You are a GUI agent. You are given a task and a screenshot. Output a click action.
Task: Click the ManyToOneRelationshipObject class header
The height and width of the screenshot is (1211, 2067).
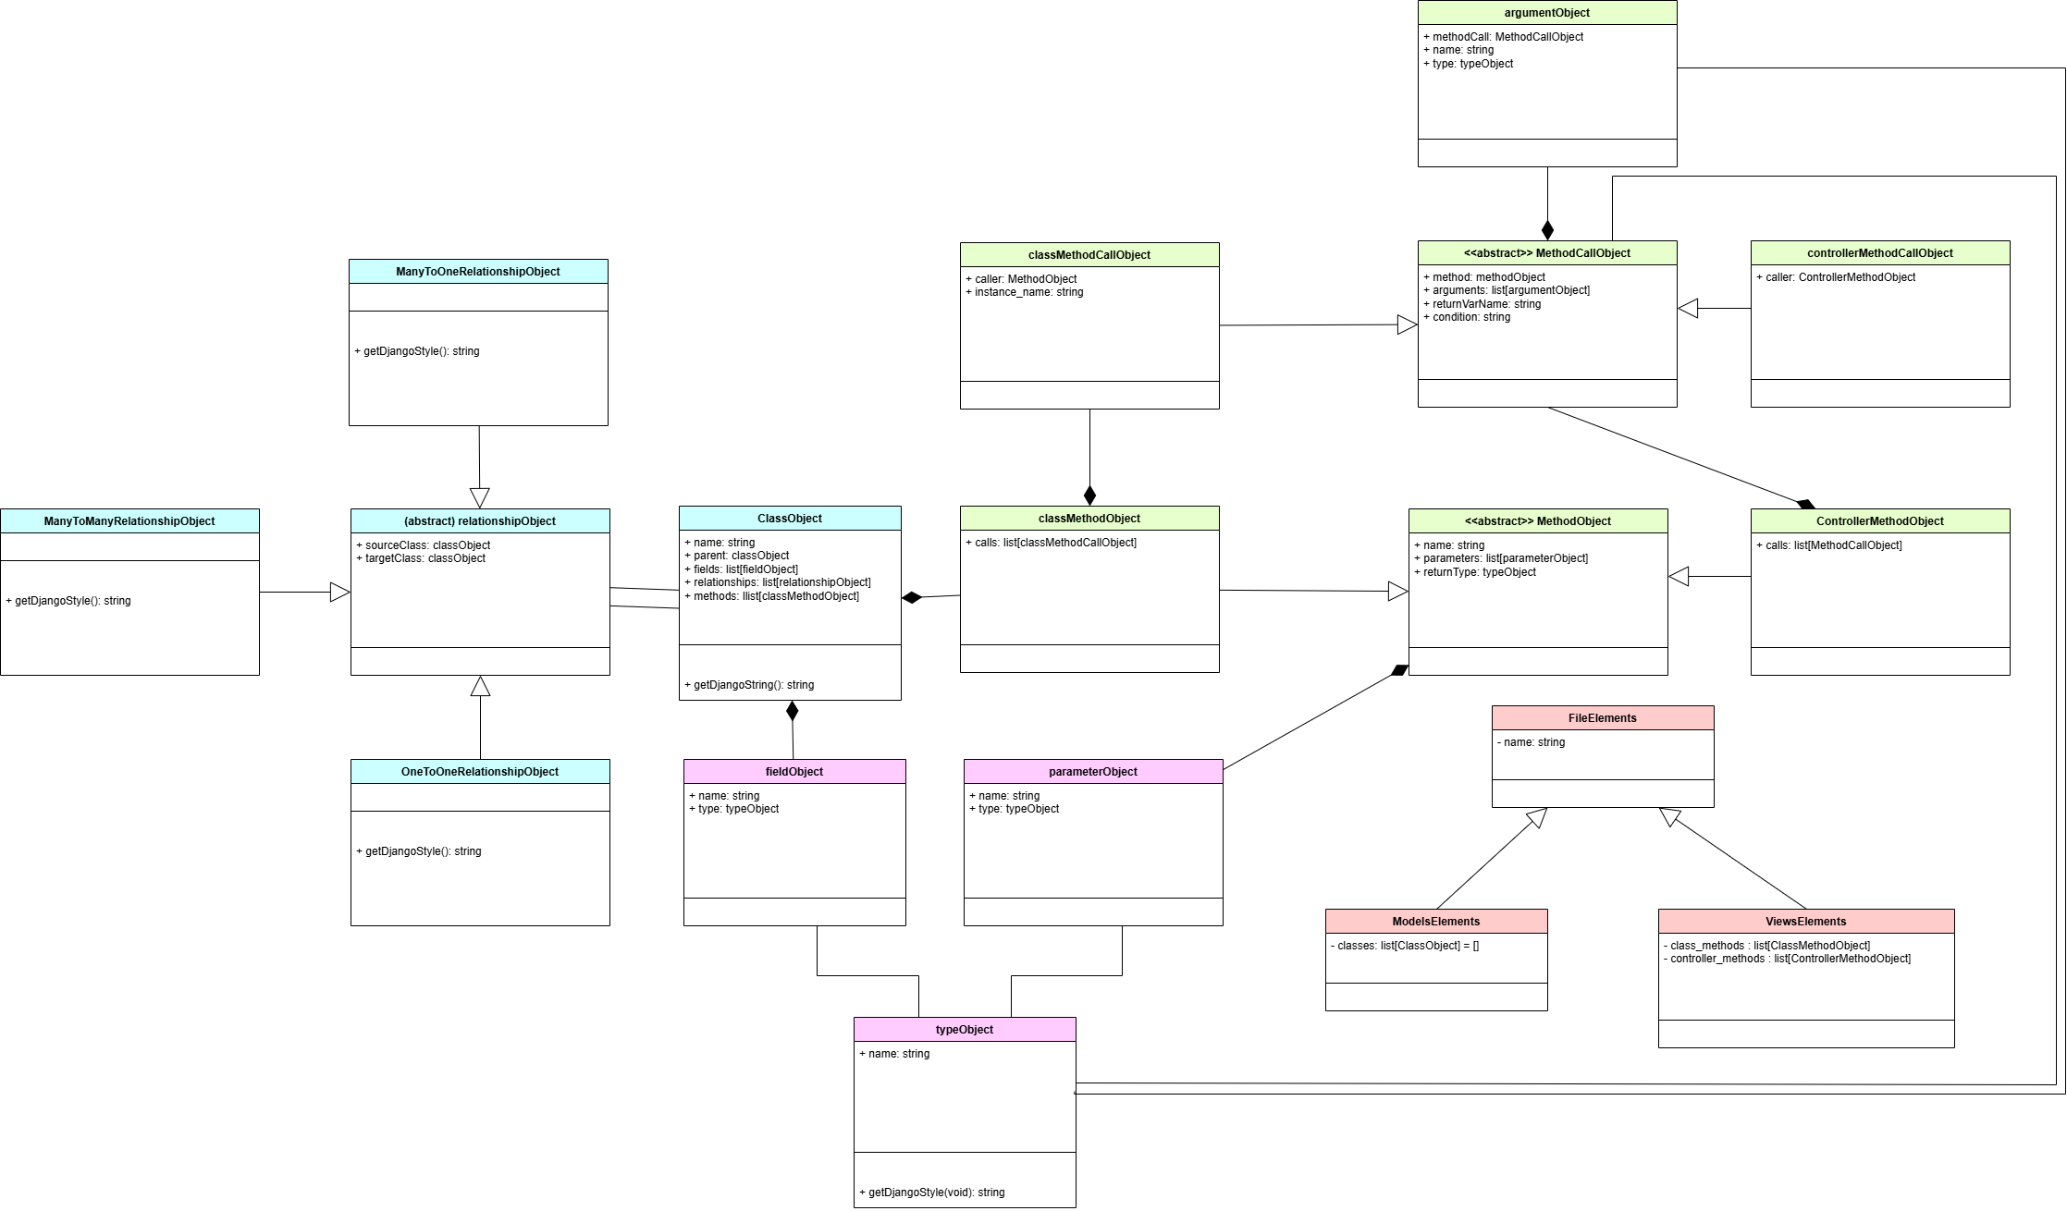coord(477,272)
